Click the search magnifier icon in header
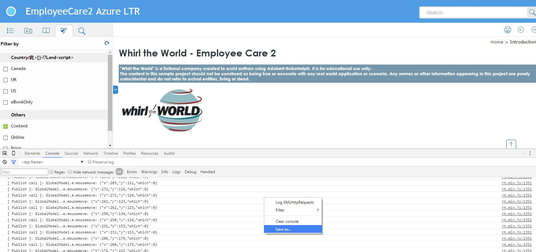Viewport: 536px width, 252px height. pos(532,12)
